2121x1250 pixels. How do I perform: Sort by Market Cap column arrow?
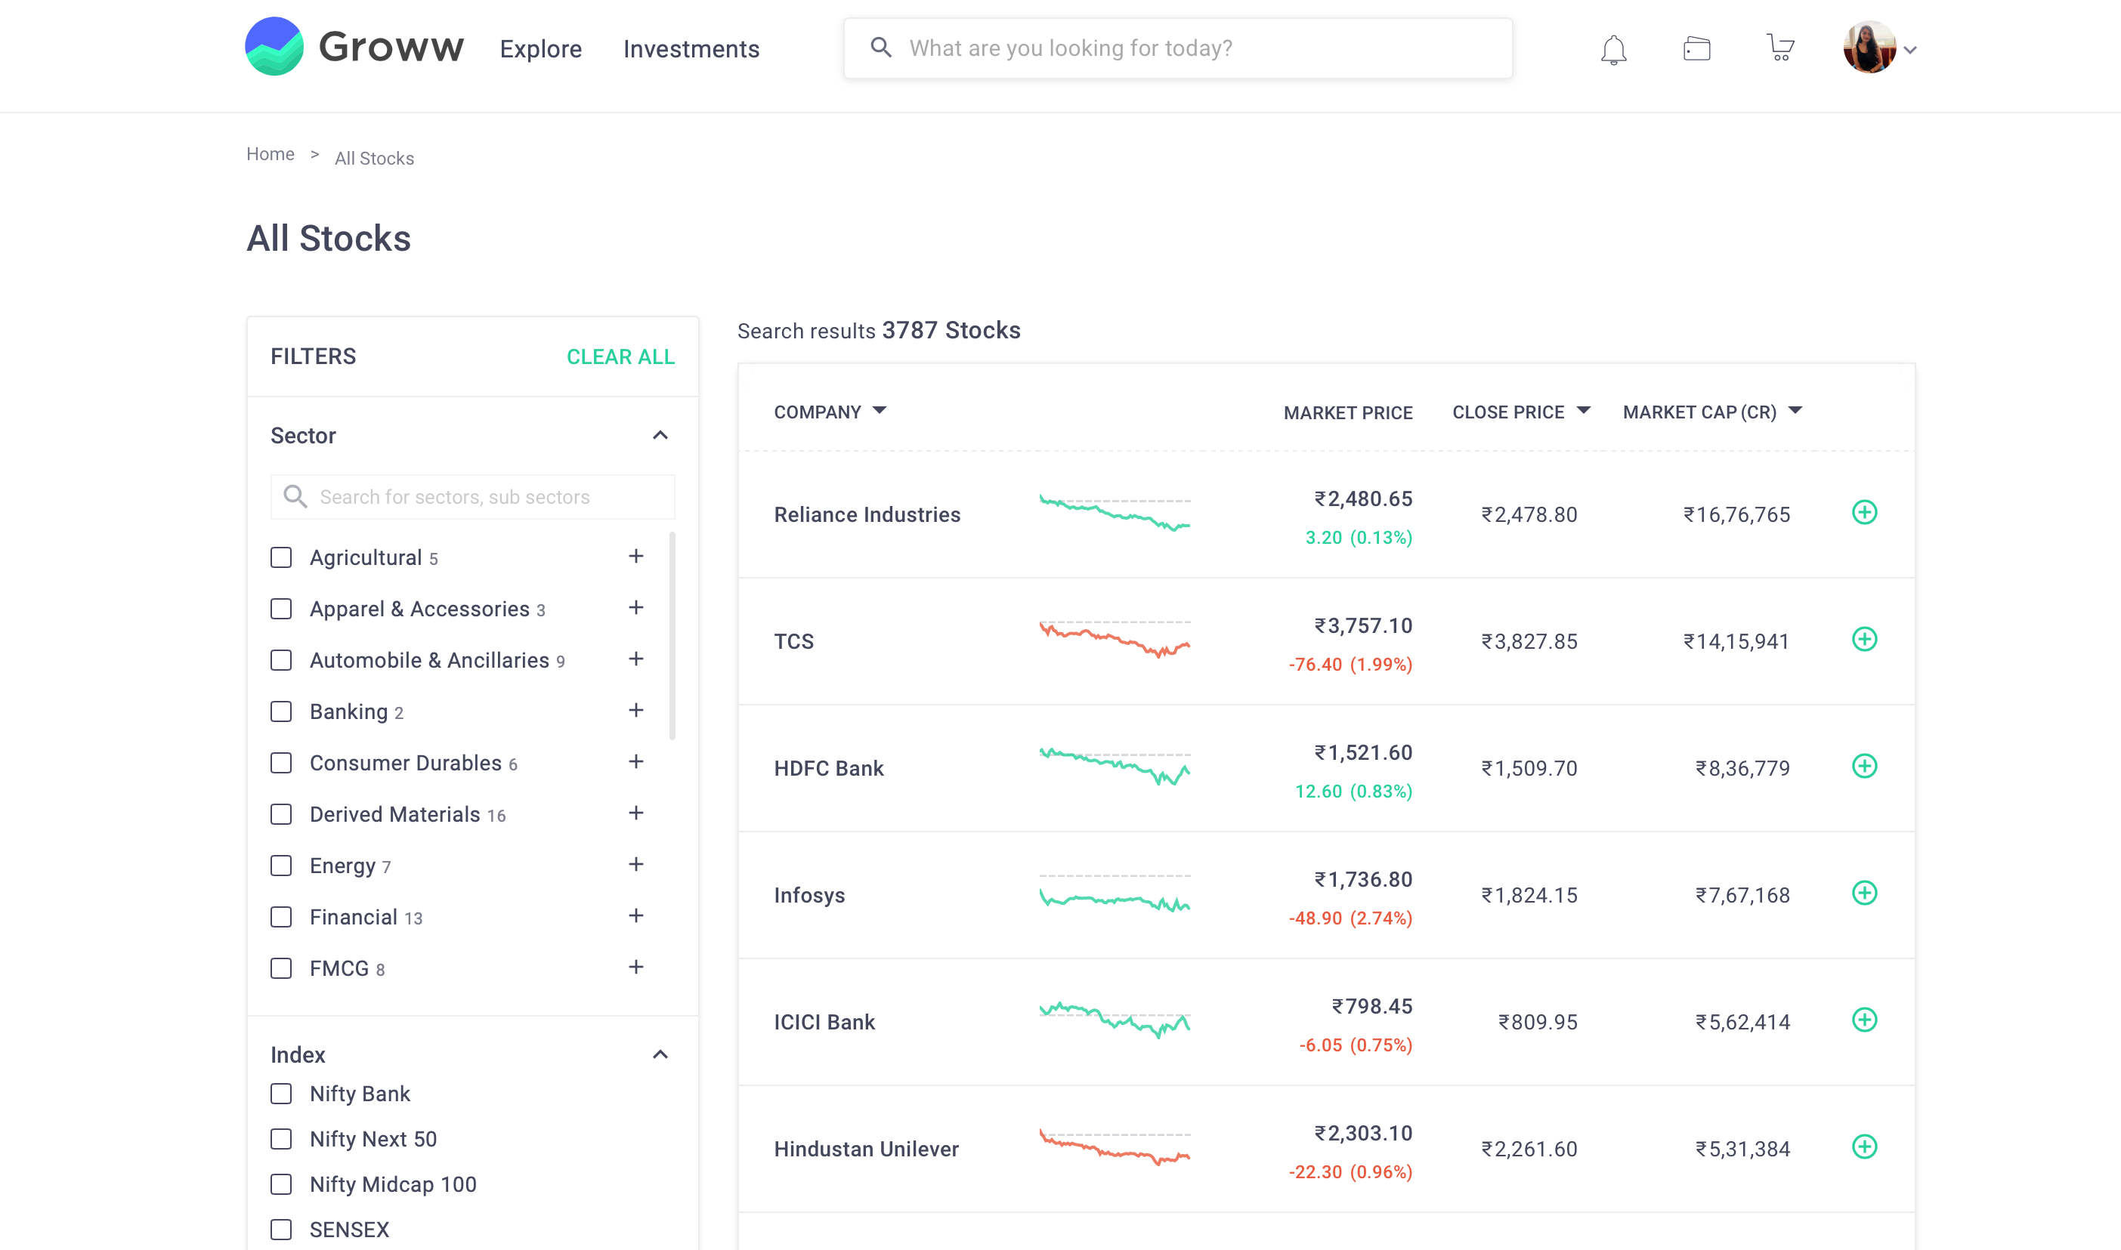coord(1795,410)
